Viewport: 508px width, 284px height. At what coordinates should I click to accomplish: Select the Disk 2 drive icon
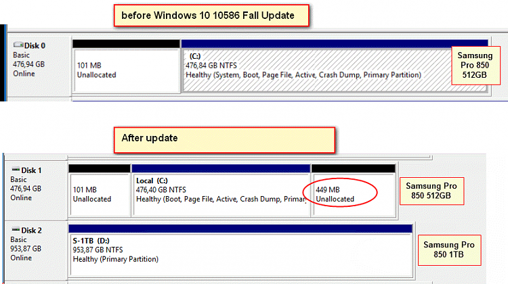click(x=16, y=230)
